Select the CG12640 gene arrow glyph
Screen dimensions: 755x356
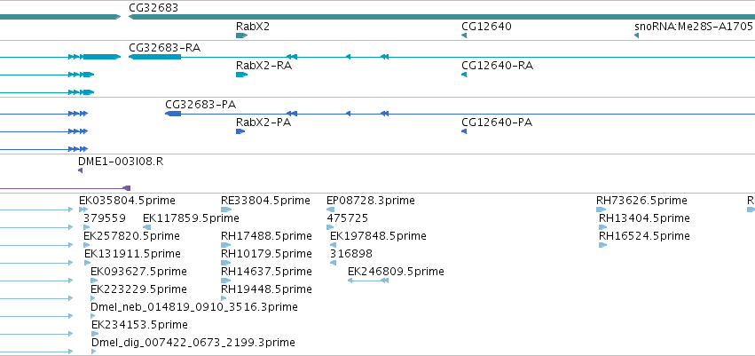(464, 36)
